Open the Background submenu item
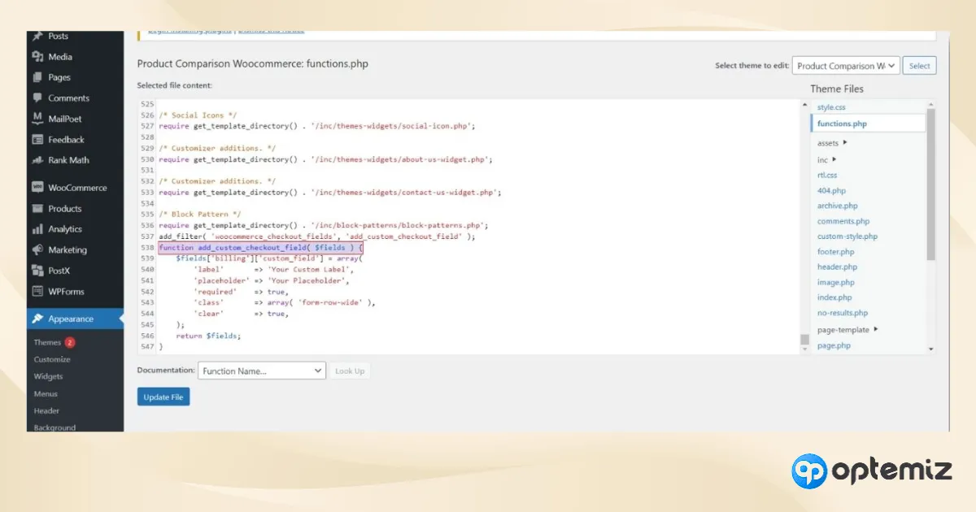Screen dimensions: 976x512 click(x=54, y=427)
